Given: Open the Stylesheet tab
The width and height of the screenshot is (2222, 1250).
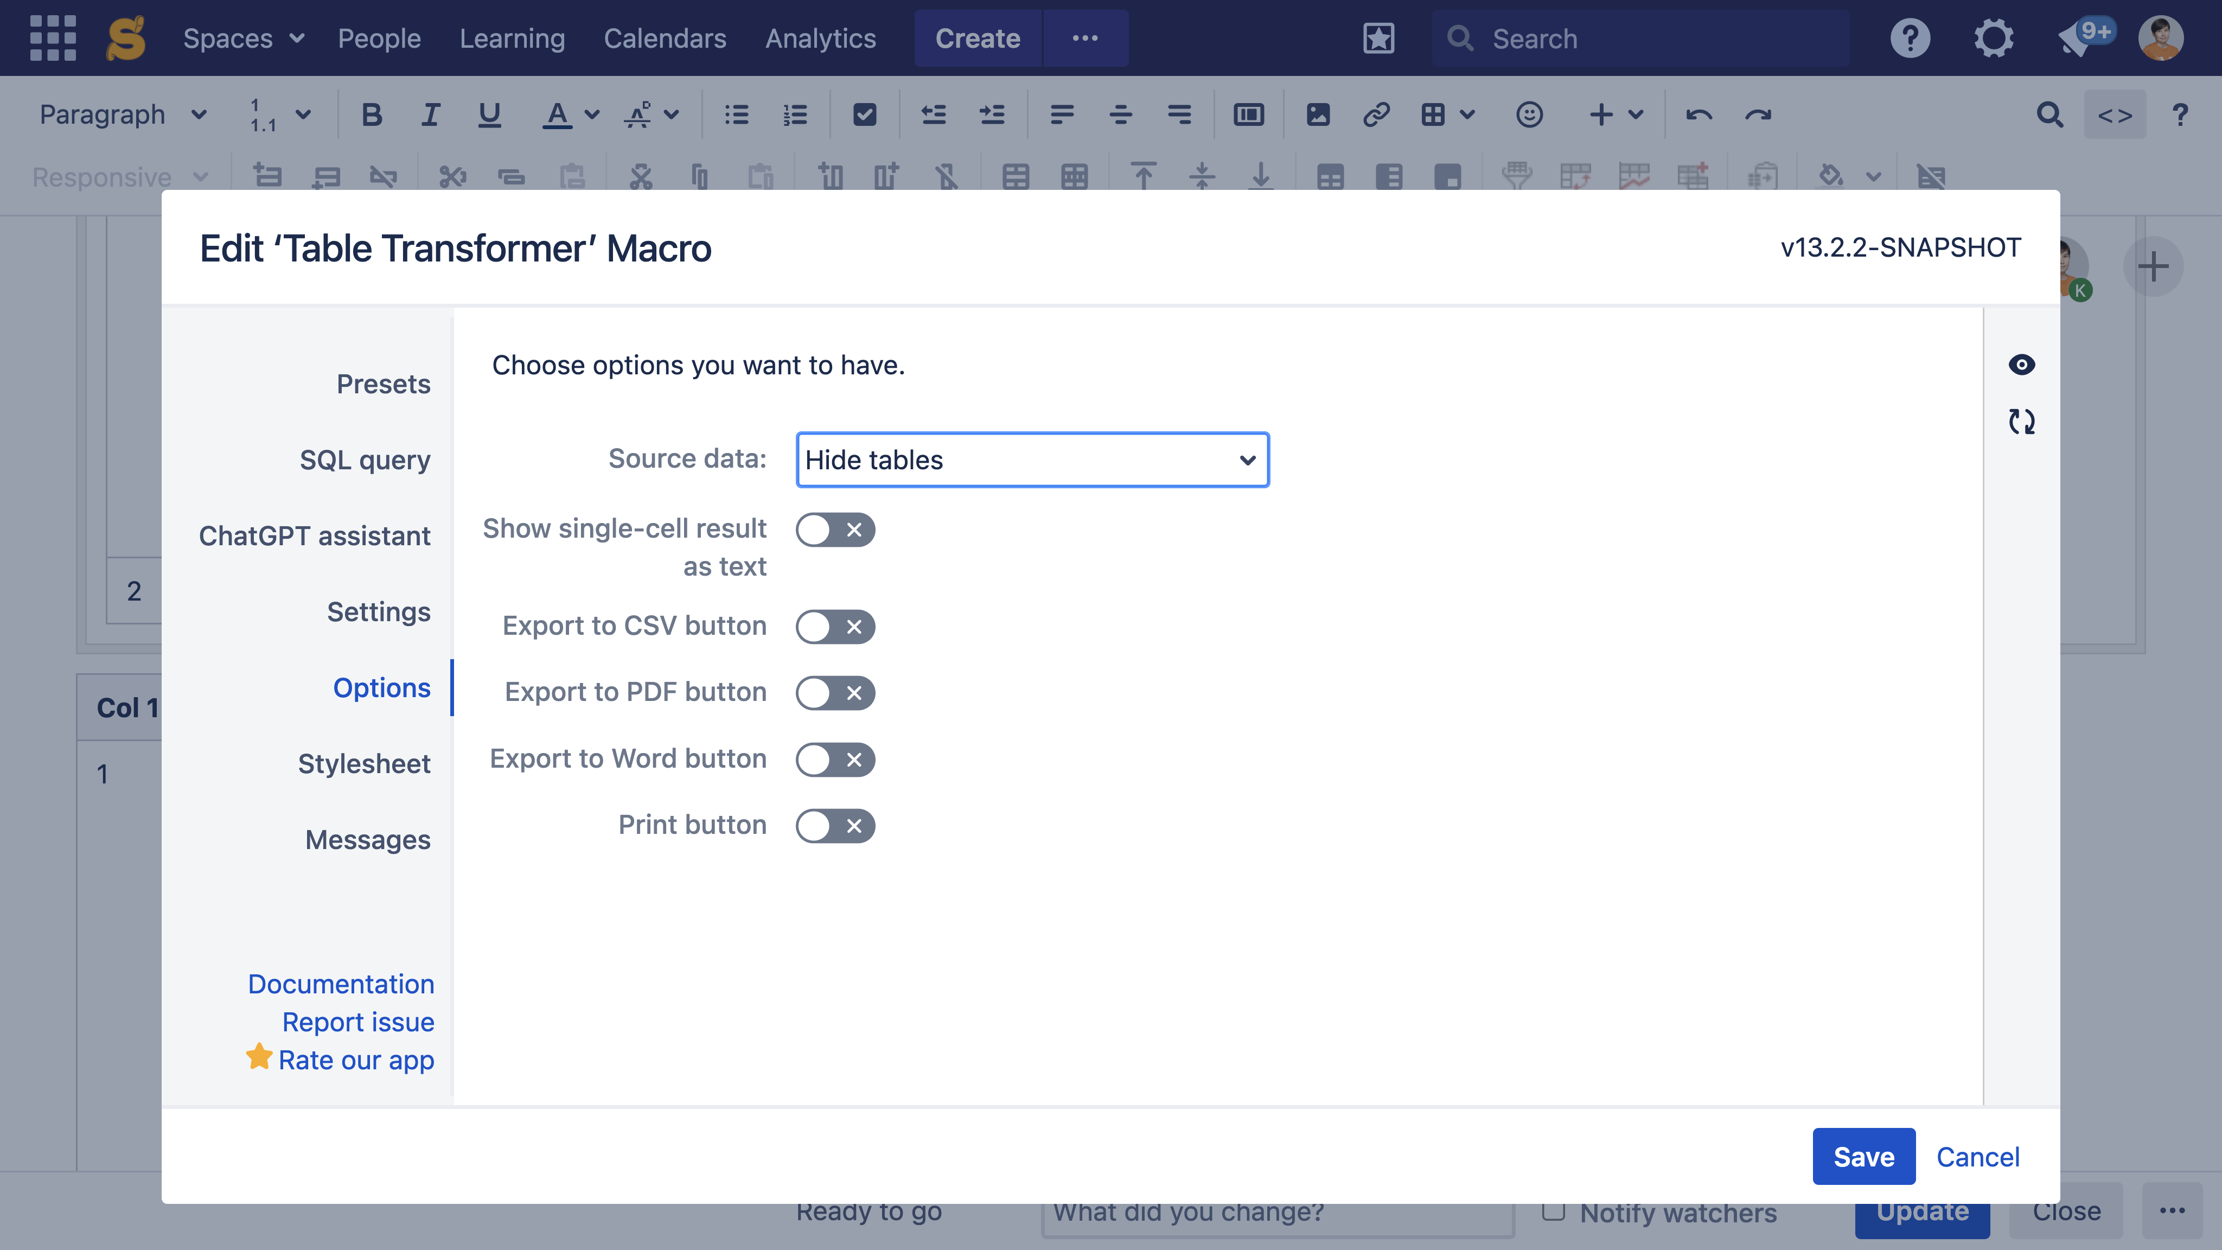Looking at the screenshot, I should coord(363,763).
